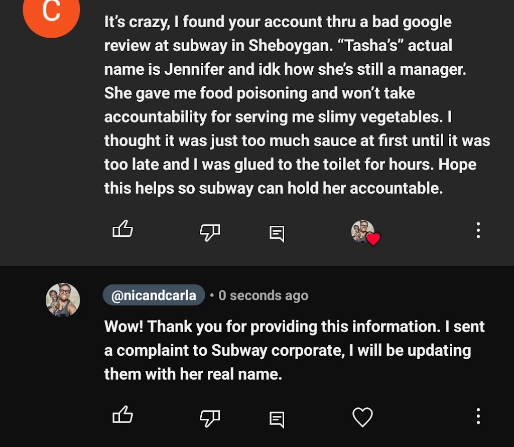Open three-dot options for @nicandcarla reply
Viewport: 514px width, 447px height.
(478, 416)
